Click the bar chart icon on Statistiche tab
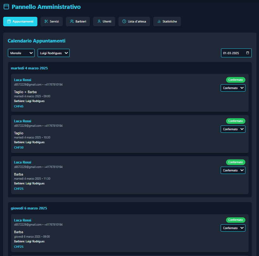The width and height of the screenshot is (259, 256). (159, 22)
